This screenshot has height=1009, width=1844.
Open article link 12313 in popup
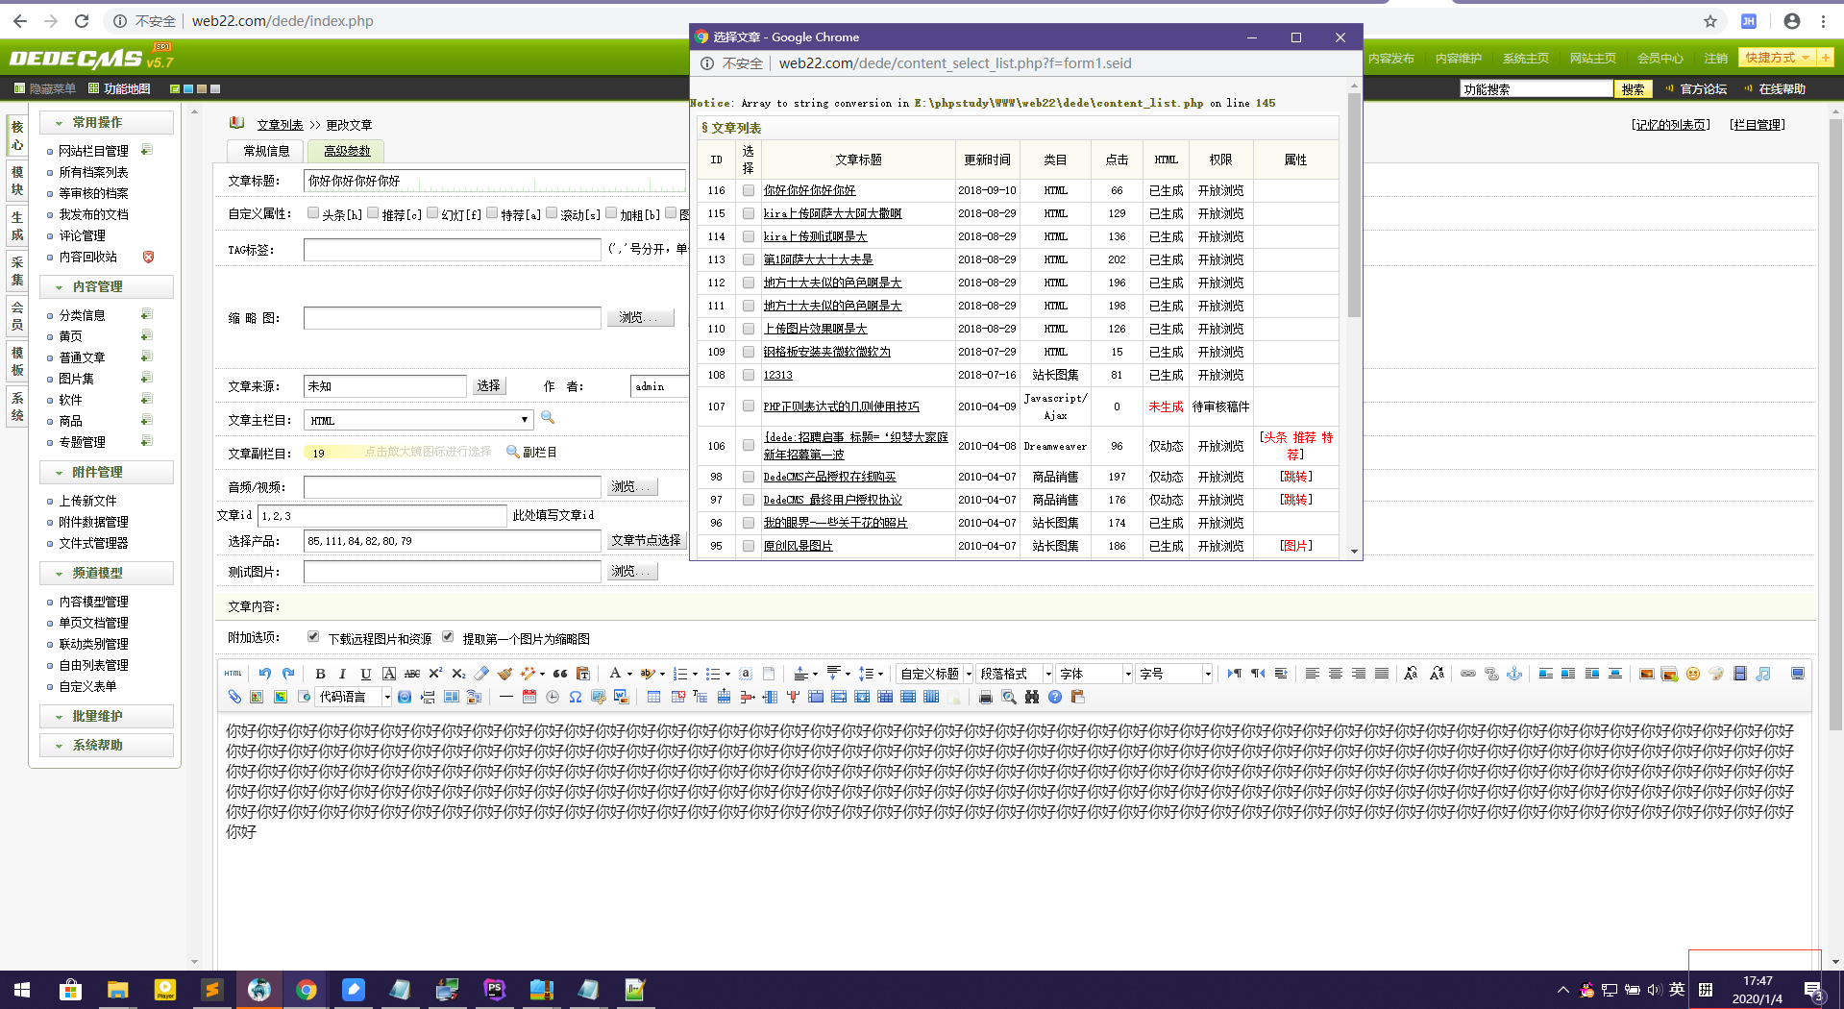[777, 376]
